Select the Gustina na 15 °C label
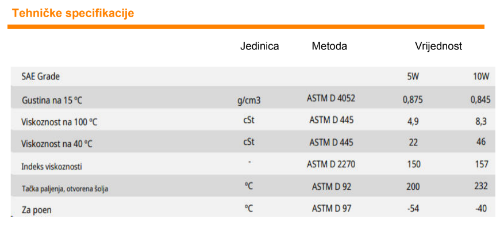The width and height of the screenshot is (500, 238). (52, 100)
